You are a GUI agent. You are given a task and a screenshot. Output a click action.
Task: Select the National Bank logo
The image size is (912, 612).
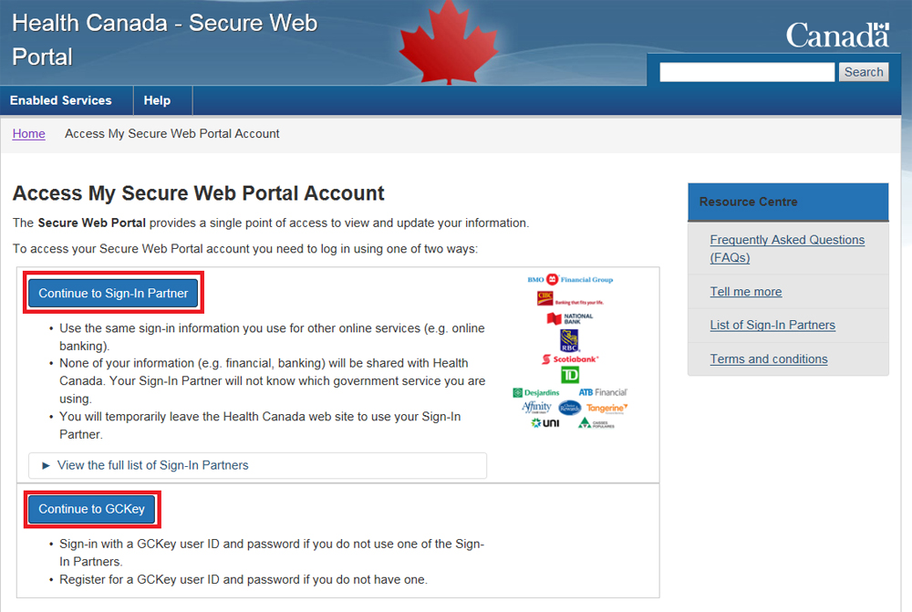(570, 319)
